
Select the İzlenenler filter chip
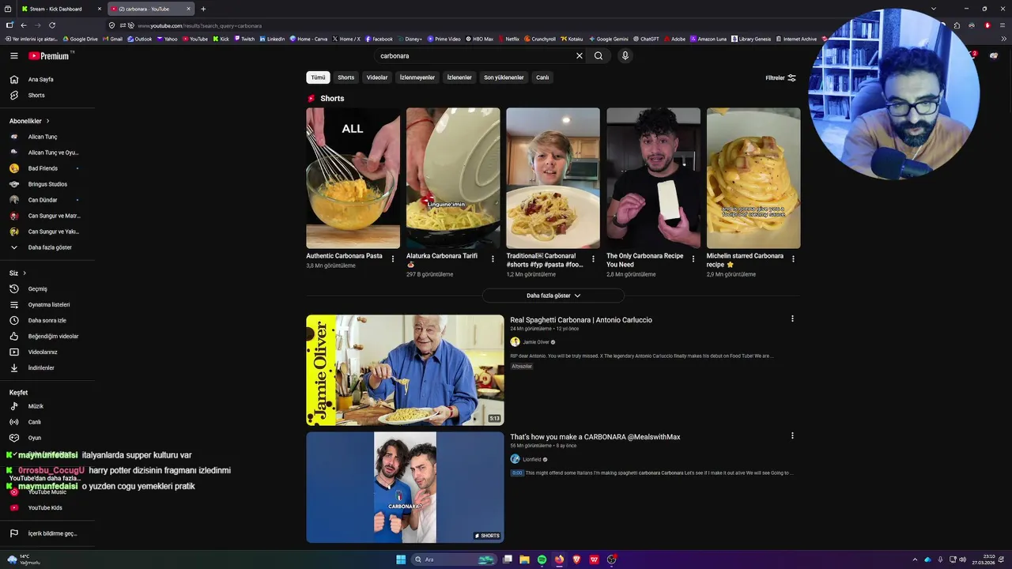[459, 77]
